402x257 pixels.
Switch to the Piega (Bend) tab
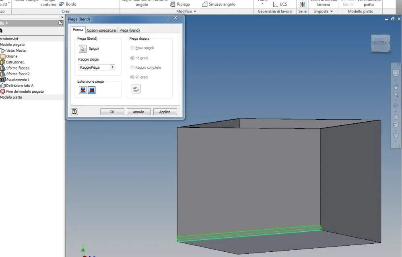[x=130, y=30]
